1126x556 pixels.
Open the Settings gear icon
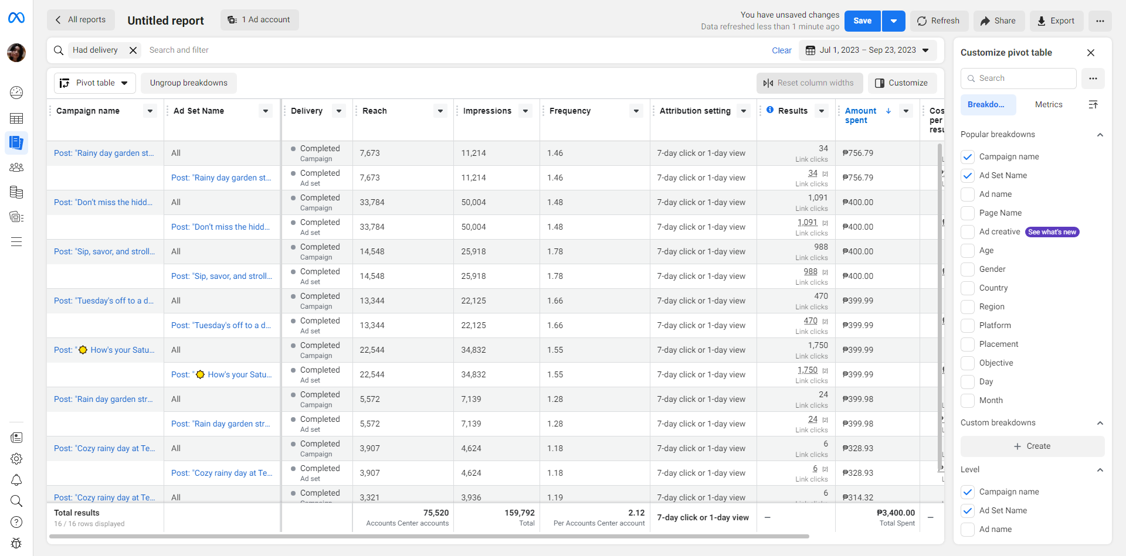(16, 459)
